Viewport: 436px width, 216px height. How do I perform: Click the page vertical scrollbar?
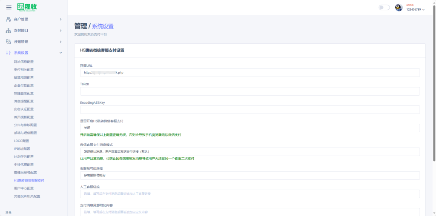click(x=434, y=83)
